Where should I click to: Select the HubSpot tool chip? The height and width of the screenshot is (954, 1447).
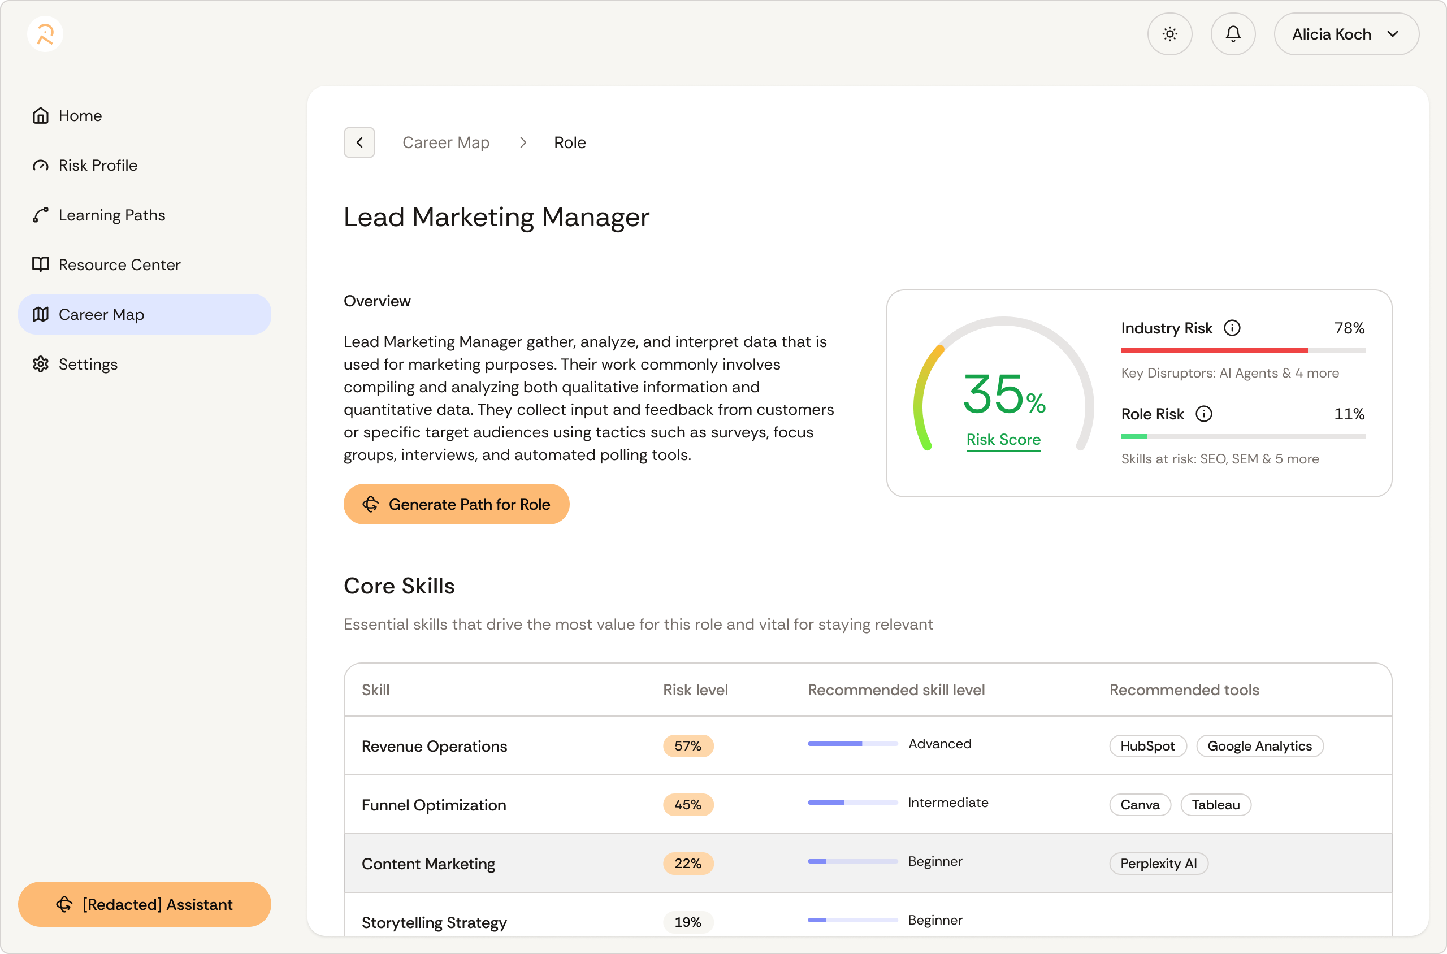pyautogui.click(x=1147, y=746)
